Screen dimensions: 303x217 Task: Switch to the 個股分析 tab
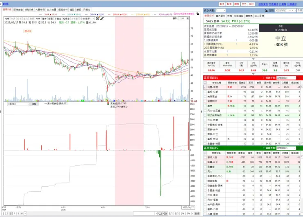(63, 9)
